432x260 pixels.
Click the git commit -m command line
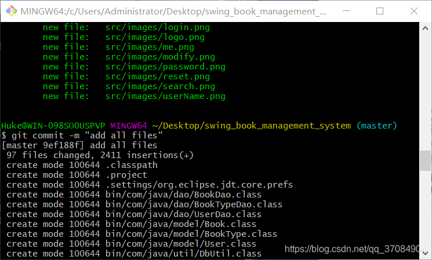(82, 136)
